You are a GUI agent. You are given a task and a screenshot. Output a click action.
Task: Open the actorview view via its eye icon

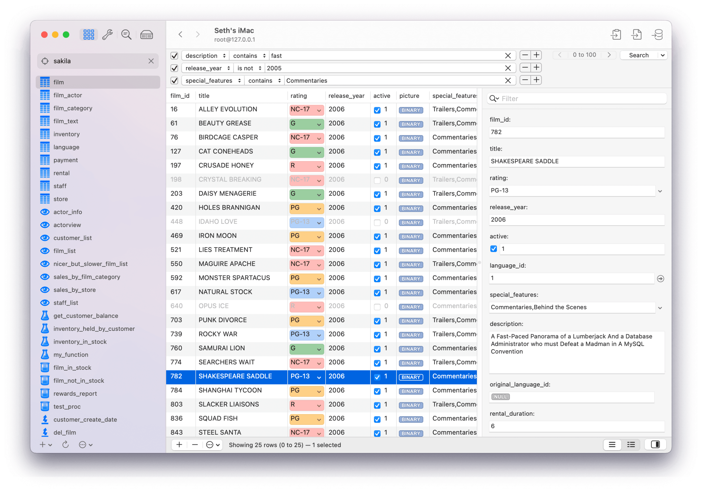click(45, 225)
